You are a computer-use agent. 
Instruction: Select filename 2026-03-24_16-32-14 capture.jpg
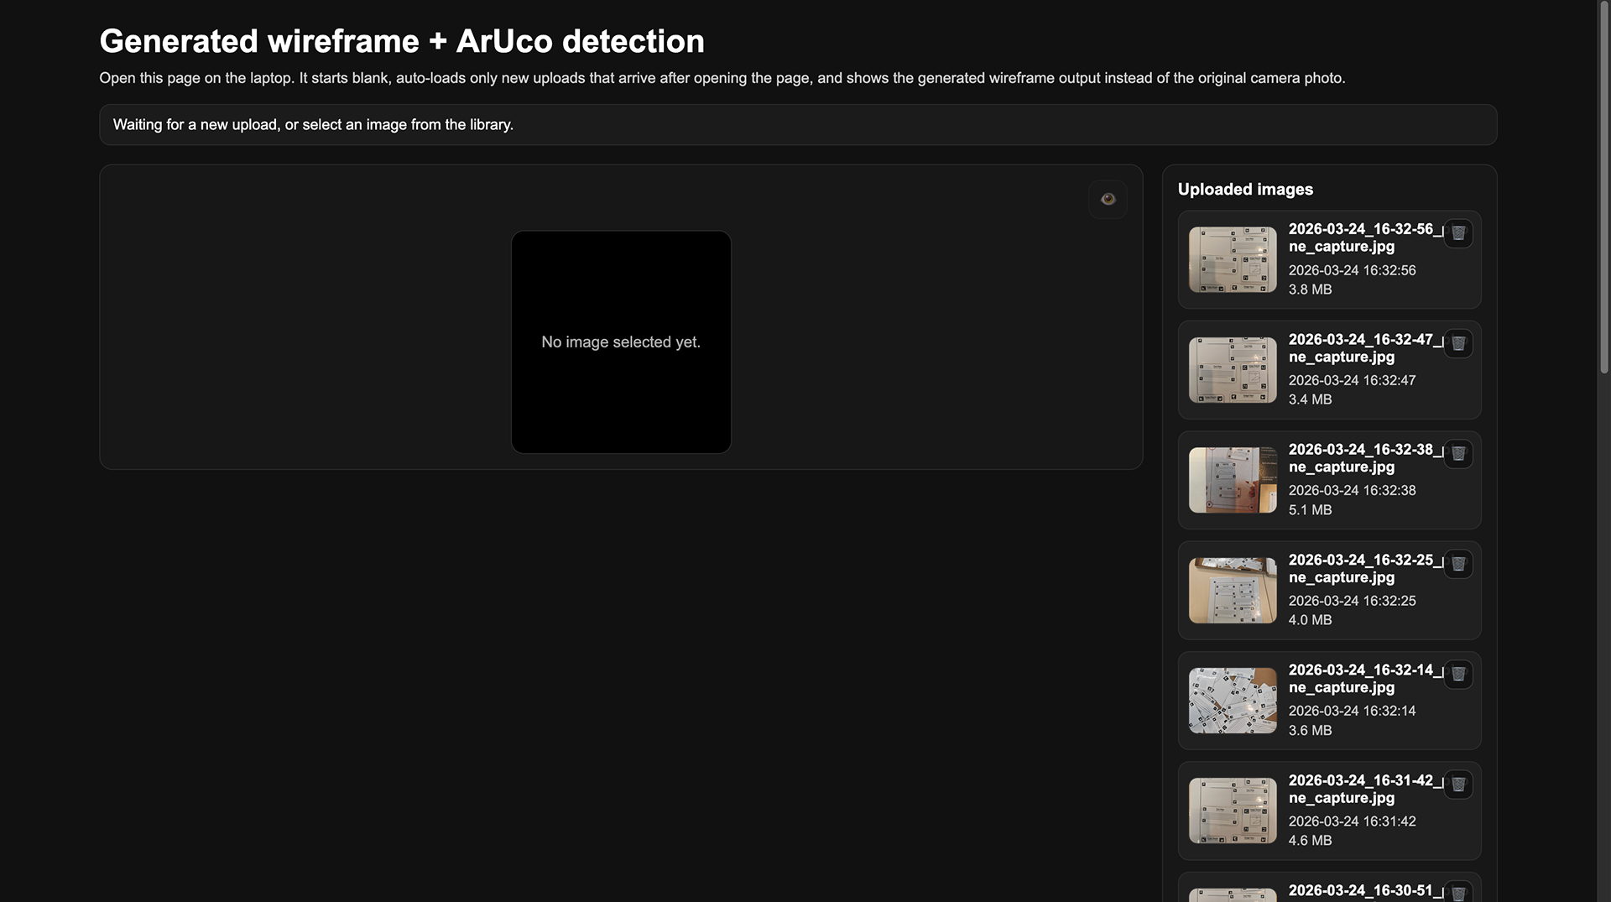[1366, 679]
